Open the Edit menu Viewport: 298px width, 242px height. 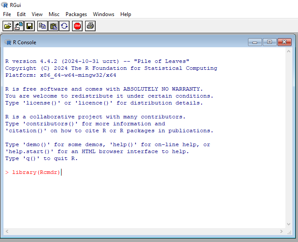[x=21, y=14]
